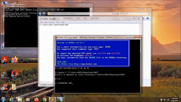Expand the Explorer address bar dropdown
The height and width of the screenshot is (102, 181).
(x=113, y=14)
